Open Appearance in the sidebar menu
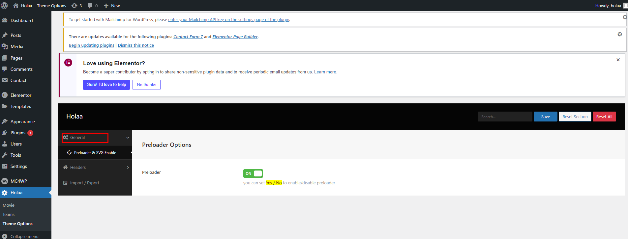The height and width of the screenshot is (239, 628). click(x=22, y=121)
